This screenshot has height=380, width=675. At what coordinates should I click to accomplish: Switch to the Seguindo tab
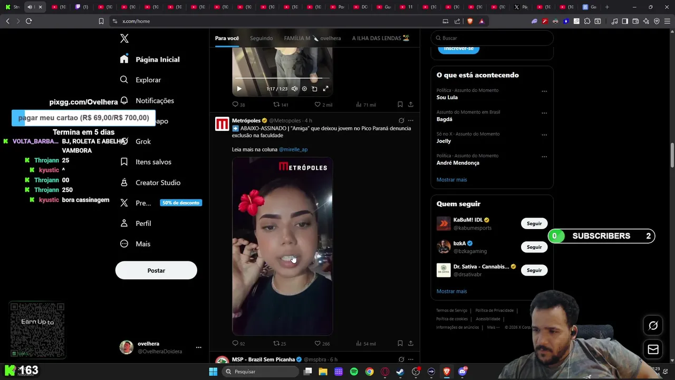[262, 38]
